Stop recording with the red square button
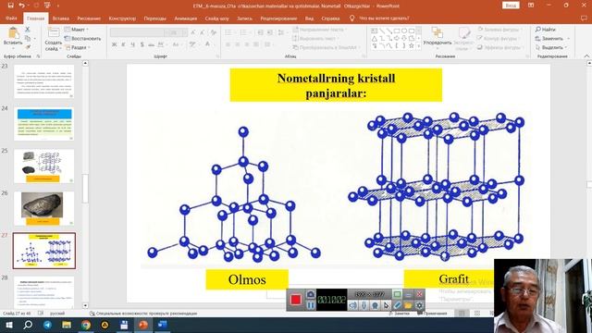 (296, 300)
